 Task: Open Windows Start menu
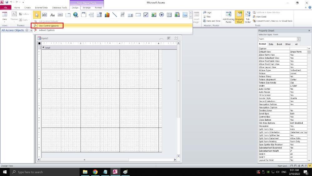coord(5,172)
